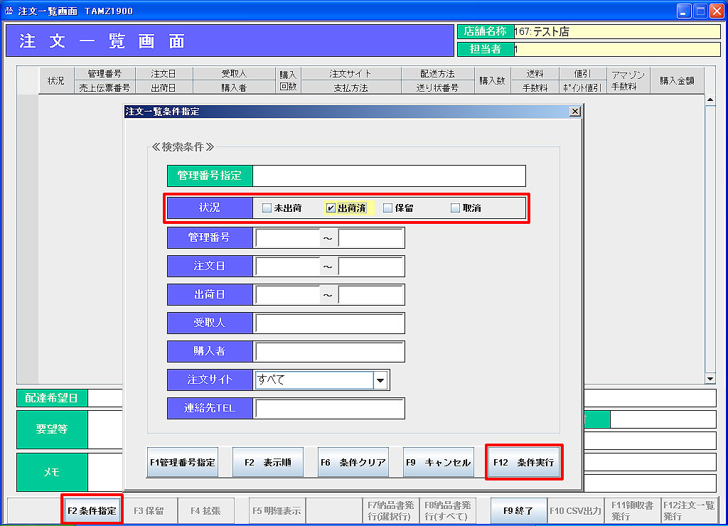Check the 取消 status checkbox
This screenshot has width=728, height=526.
tap(455, 208)
